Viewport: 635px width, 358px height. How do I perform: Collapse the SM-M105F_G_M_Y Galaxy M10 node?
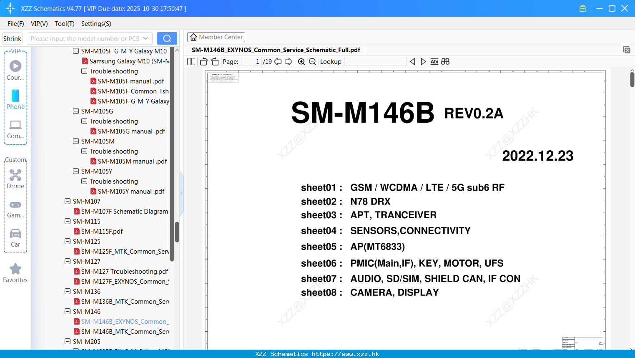(x=76, y=51)
